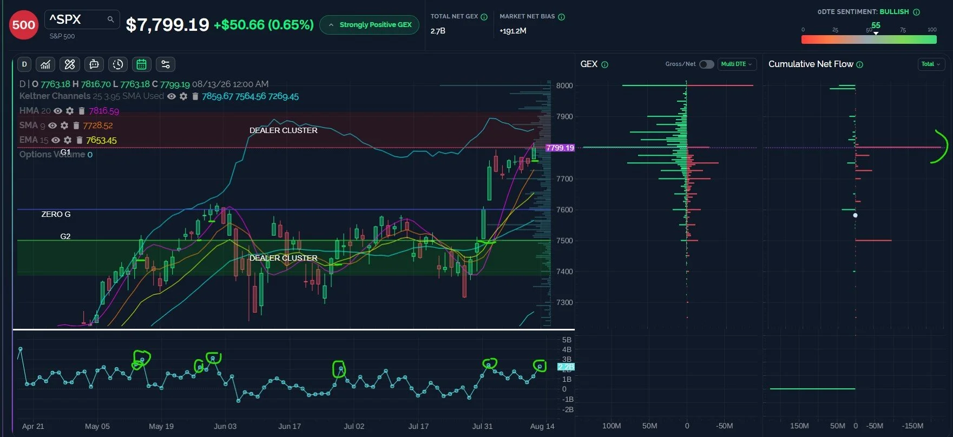Show info for Market Net Bias
This screenshot has height=437, width=953.
coord(561,17)
